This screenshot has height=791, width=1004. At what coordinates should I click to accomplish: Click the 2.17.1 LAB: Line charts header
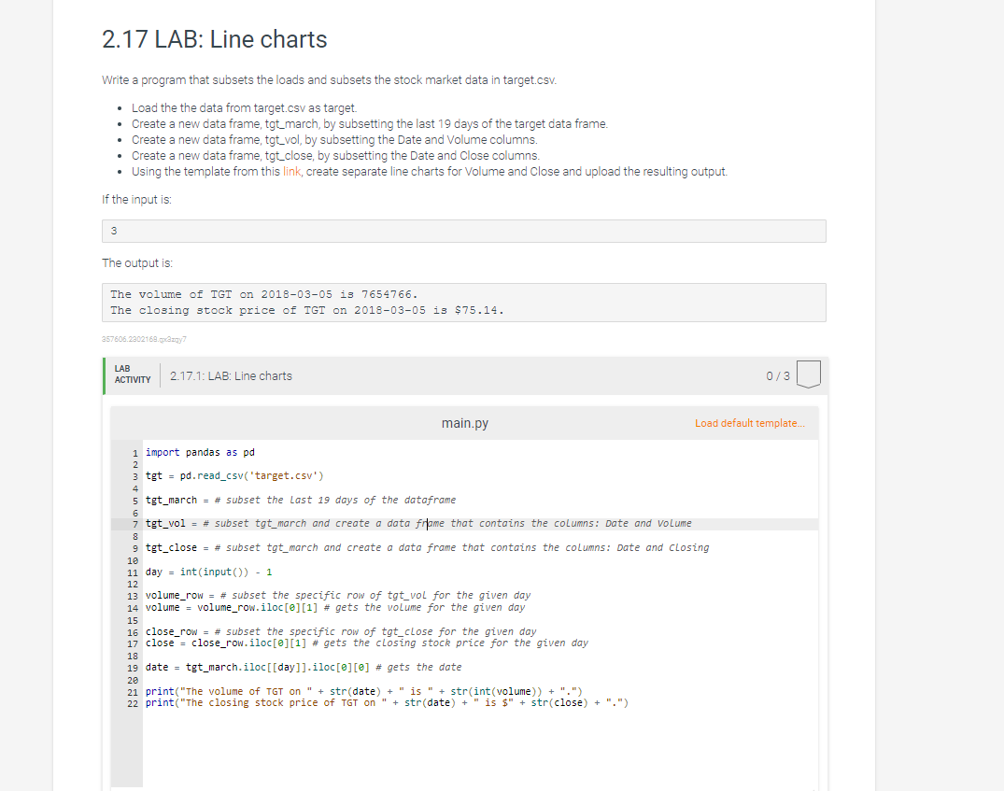230,375
